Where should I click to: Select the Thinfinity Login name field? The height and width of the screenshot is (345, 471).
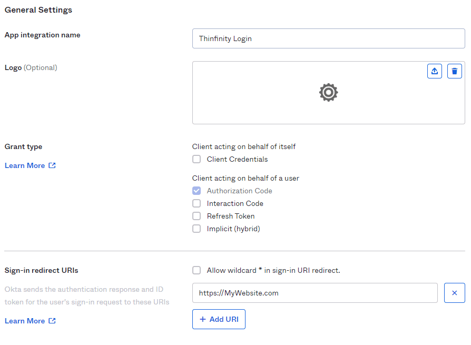[328, 38]
